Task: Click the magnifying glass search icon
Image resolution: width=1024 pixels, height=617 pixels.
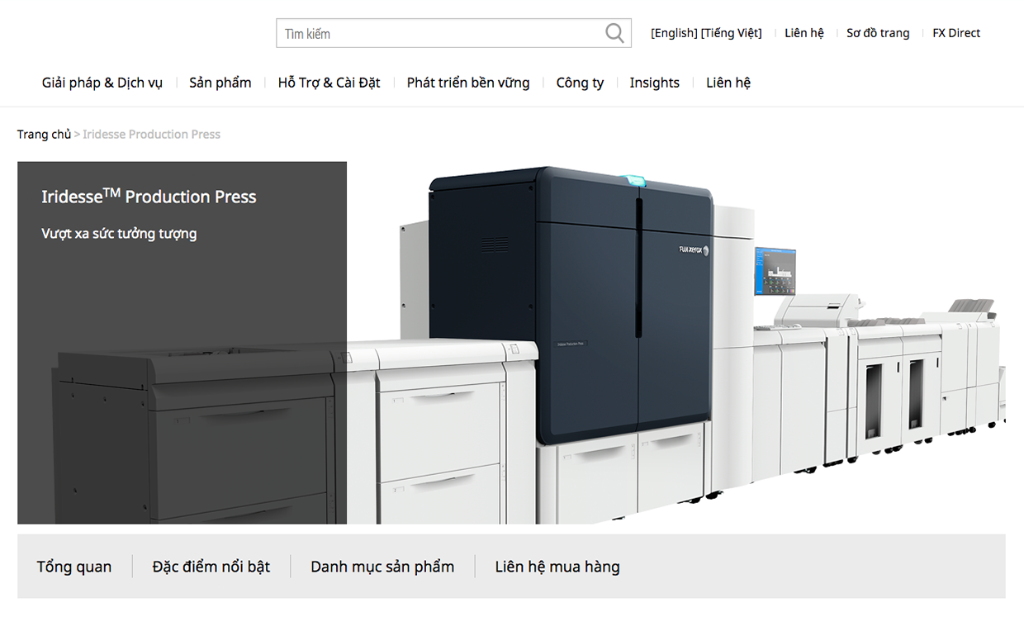Action: click(x=614, y=33)
